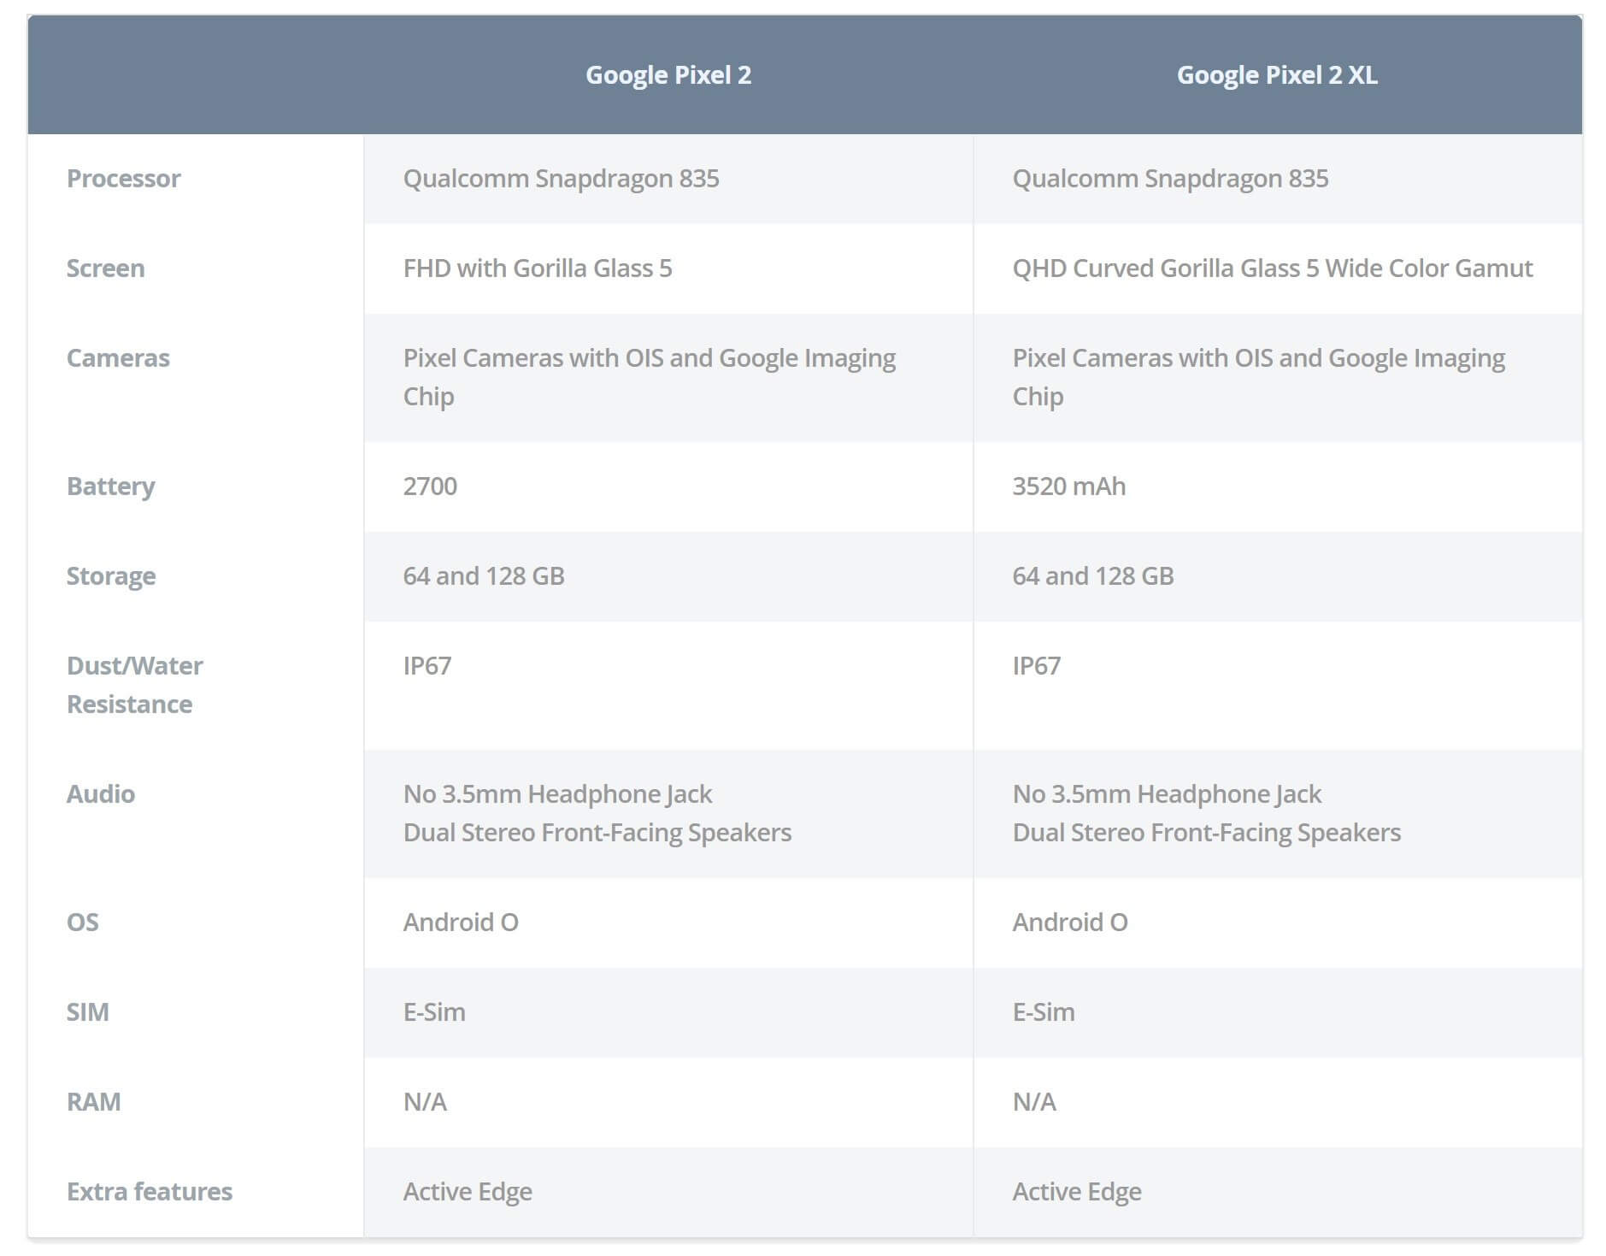The width and height of the screenshot is (1606, 1256).
Task: Click the Battery row label
Action: [111, 486]
